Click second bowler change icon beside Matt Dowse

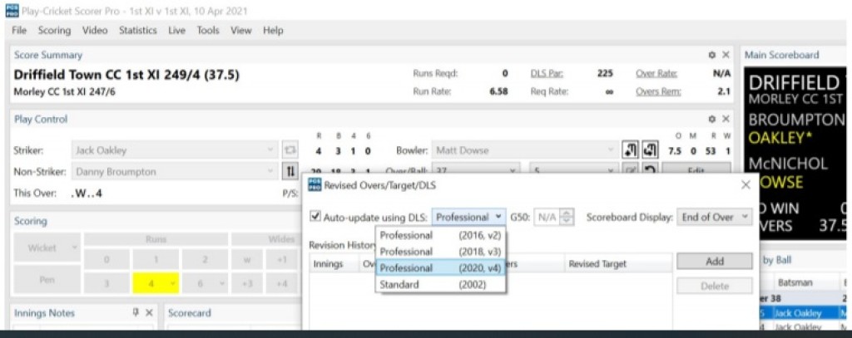pos(650,150)
